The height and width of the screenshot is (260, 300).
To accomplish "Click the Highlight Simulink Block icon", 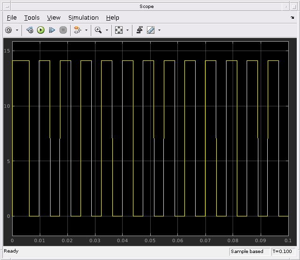I will [x=77, y=30].
